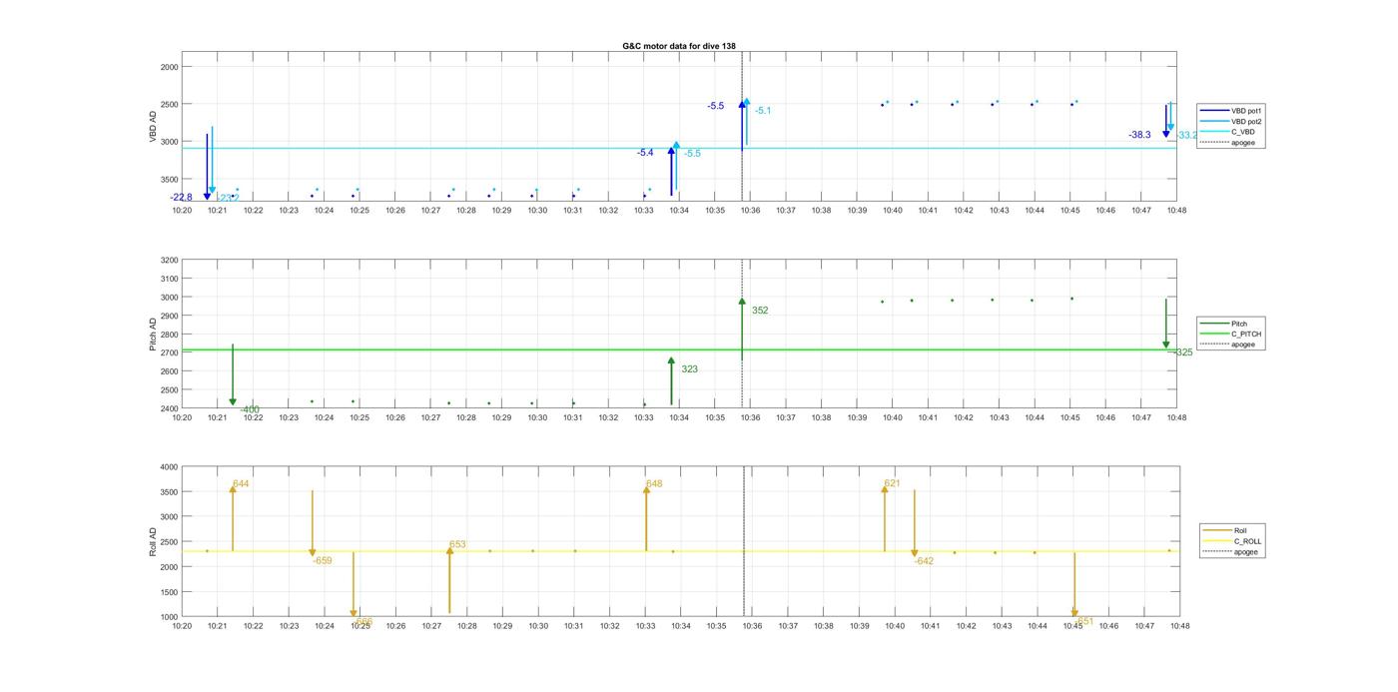Click the '352' pitch data label
1398x692 pixels.
760,311
